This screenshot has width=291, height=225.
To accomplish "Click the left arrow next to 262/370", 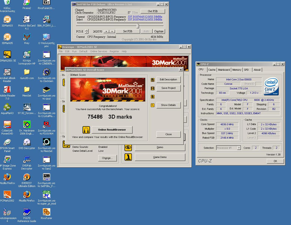I will 106,31.
